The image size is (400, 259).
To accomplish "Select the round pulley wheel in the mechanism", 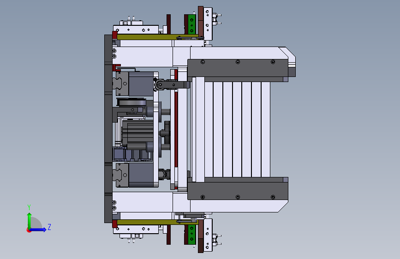I will tap(131, 103).
